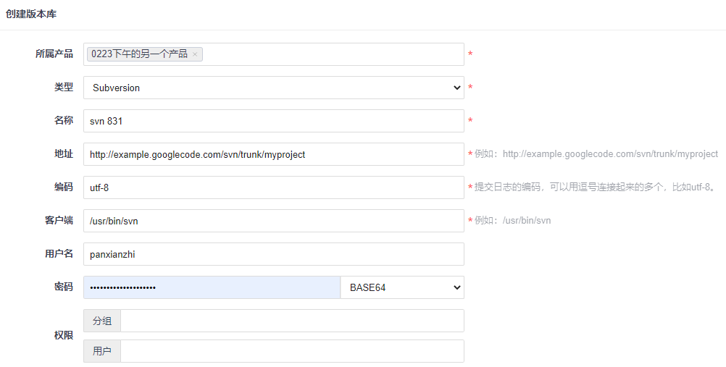
Task: Click empty area of 所属产品 field
Action: coord(333,54)
